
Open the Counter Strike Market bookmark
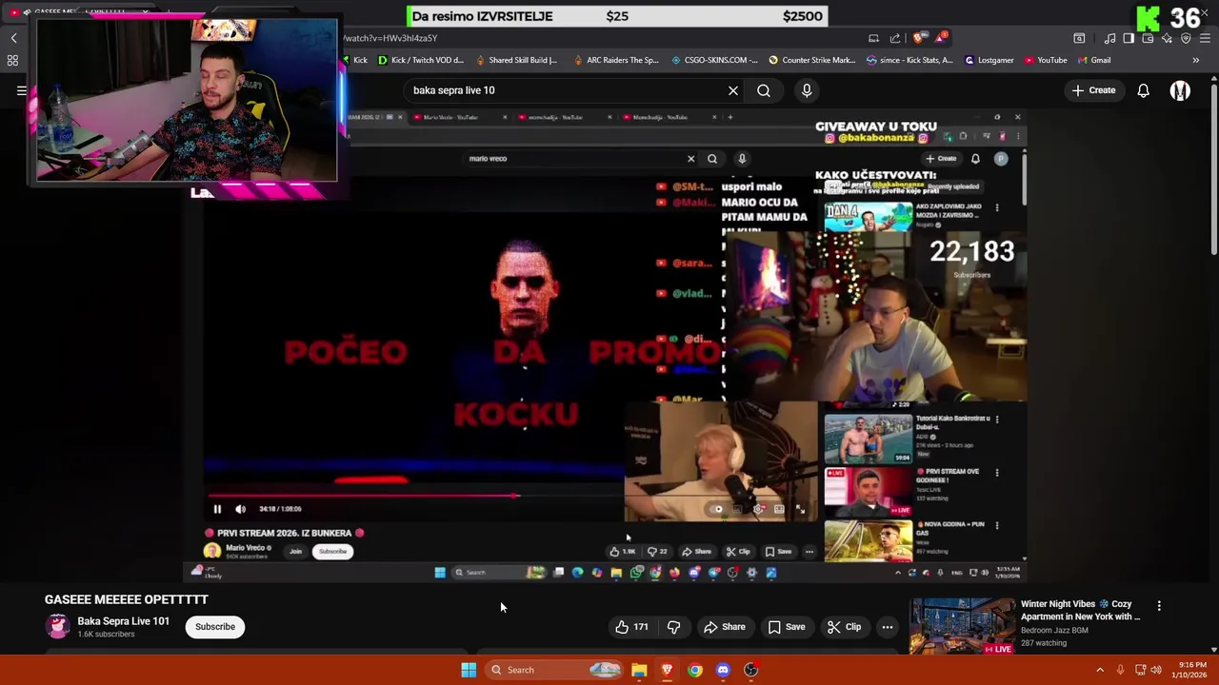coord(812,60)
